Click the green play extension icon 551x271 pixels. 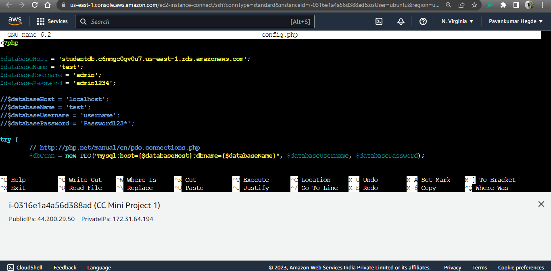click(x=490, y=5)
